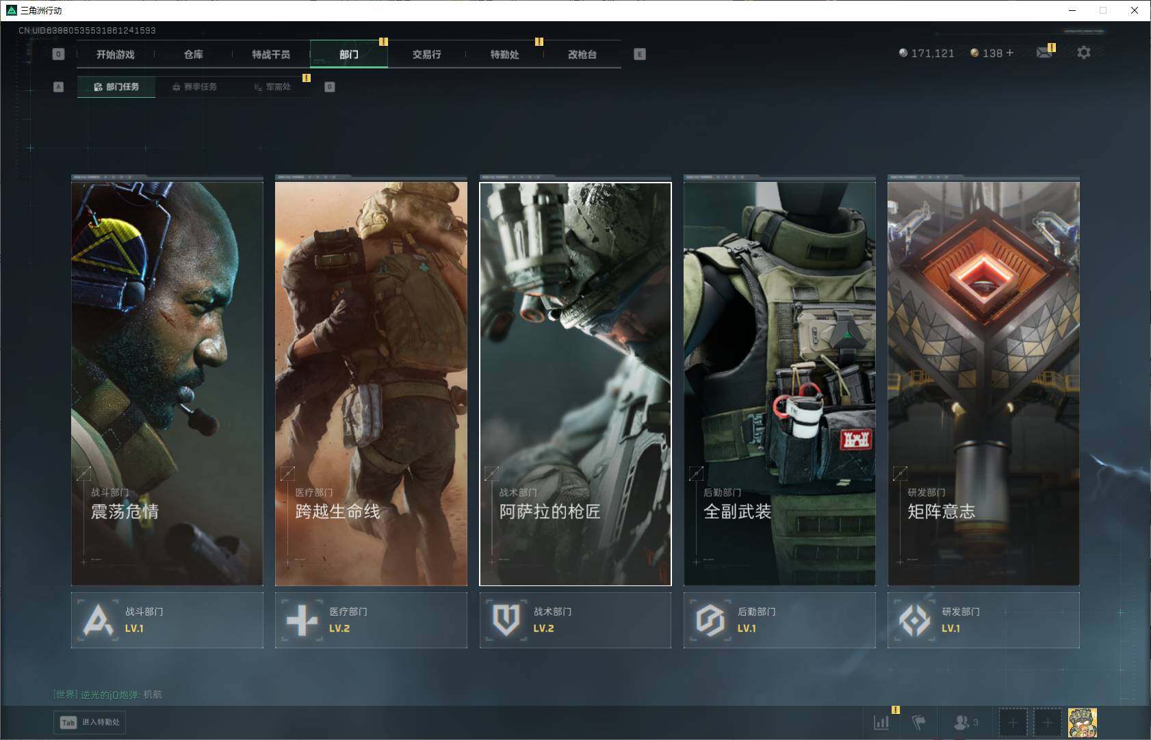The height and width of the screenshot is (740, 1151).
Task: Switch to 赛季任务 sub-tab
Action: click(x=194, y=87)
